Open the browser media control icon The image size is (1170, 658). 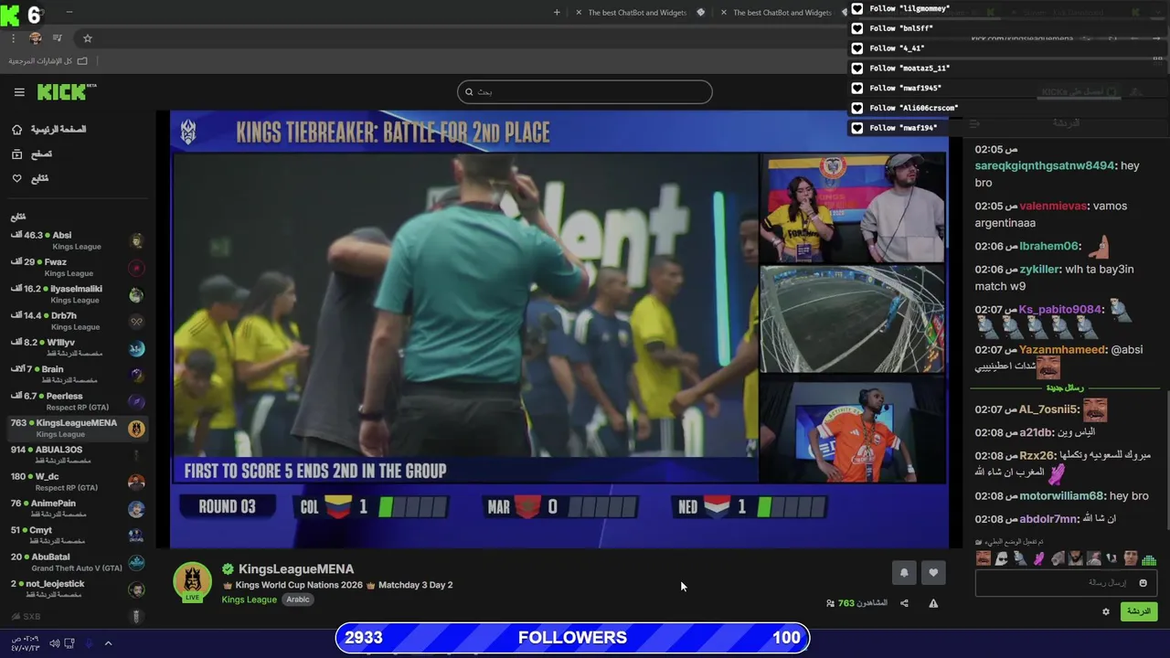(x=58, y=38)
